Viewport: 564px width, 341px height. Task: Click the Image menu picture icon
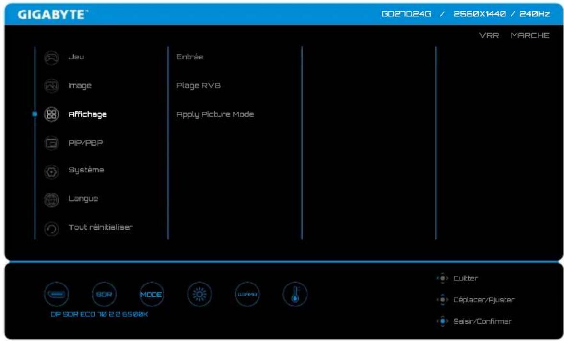51,86
